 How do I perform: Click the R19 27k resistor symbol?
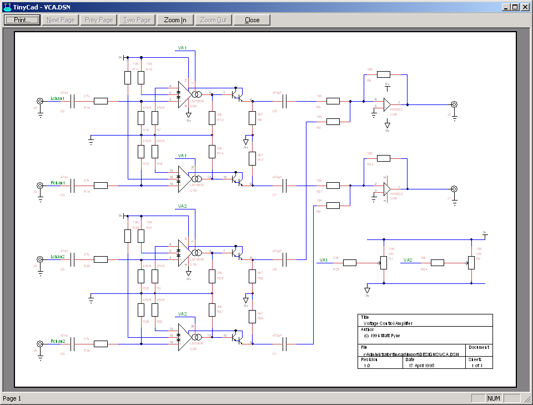(x=100, y=101)
